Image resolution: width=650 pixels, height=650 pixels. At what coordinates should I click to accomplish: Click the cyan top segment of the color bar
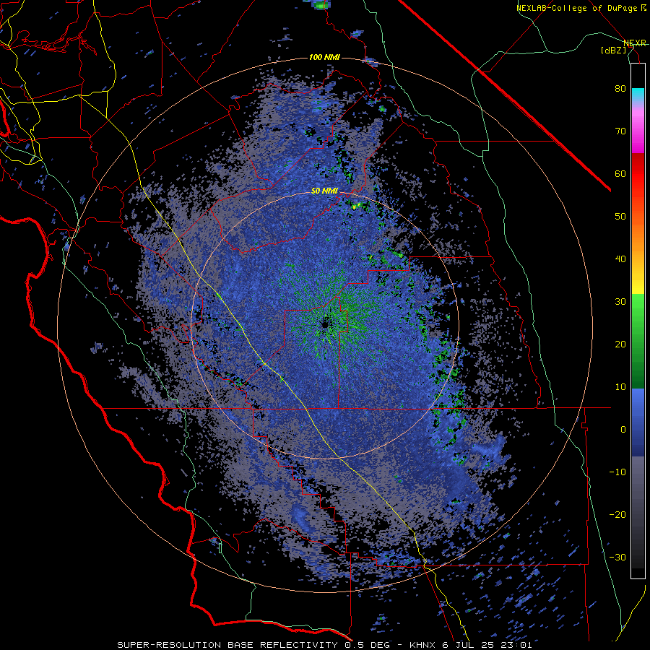pos(638,95)
